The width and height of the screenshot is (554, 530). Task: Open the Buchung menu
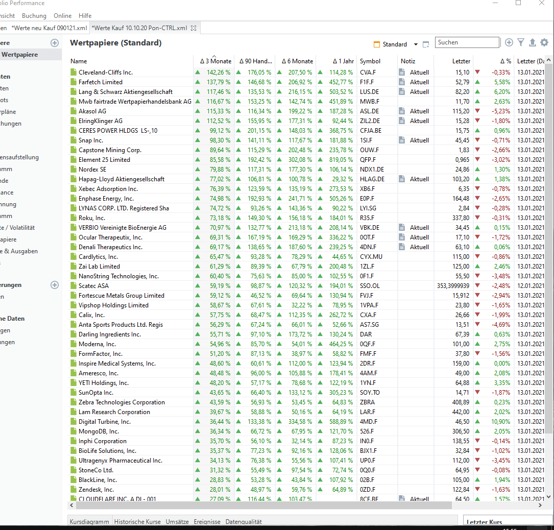coord(34,15)
